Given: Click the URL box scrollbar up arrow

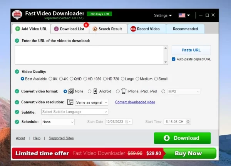Looking at the screenshot, I should [x=166, y=48].
